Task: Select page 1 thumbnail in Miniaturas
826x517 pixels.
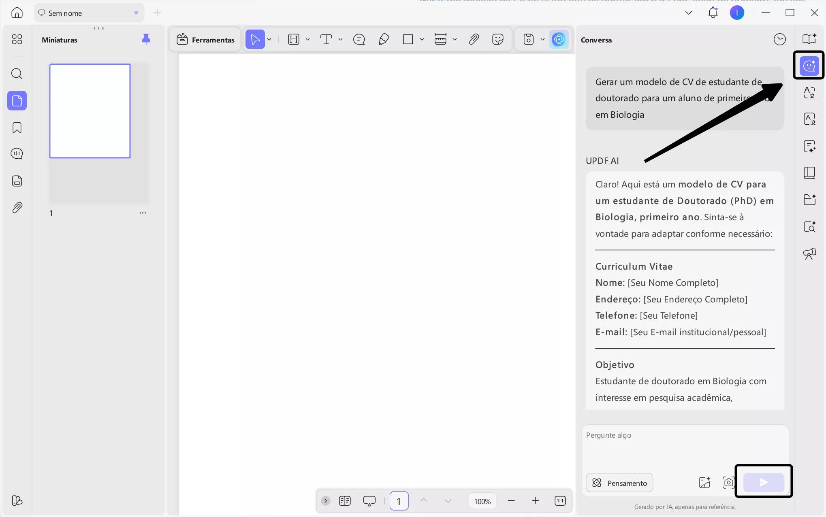Action: [90, 111]
